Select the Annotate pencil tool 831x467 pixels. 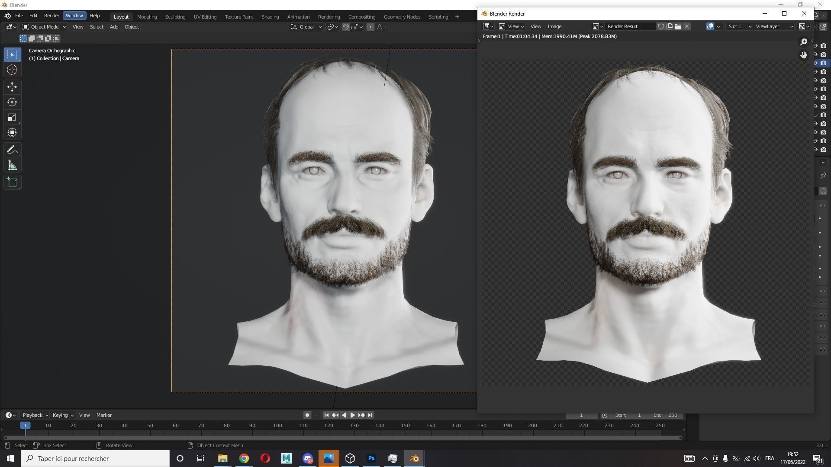tap(12, 150)
